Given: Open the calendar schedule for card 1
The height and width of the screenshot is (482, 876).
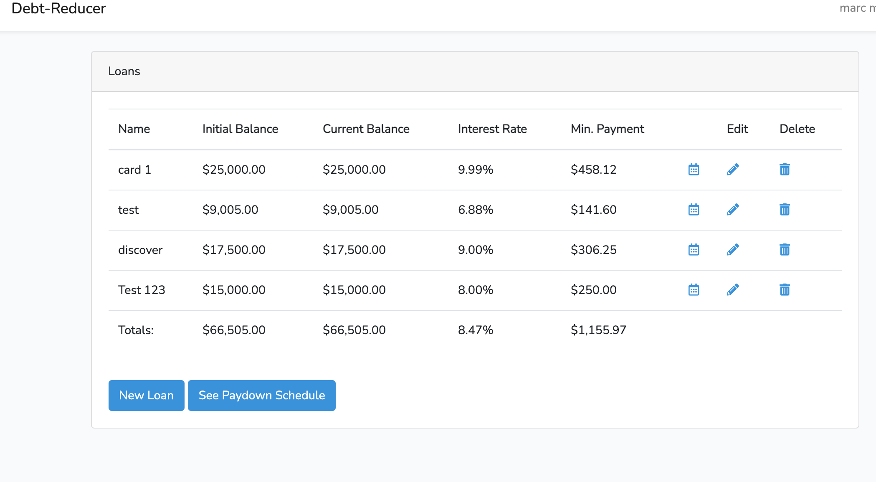Looking at the screenshot, I should pyautogui.click(x=694, y=170).
